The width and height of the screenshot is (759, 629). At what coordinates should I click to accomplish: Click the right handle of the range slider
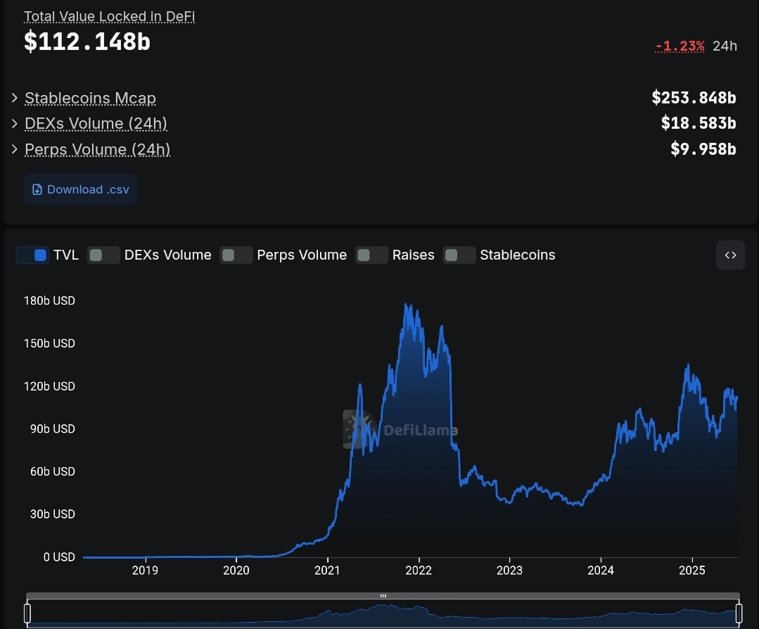click(x=739, y=613)
